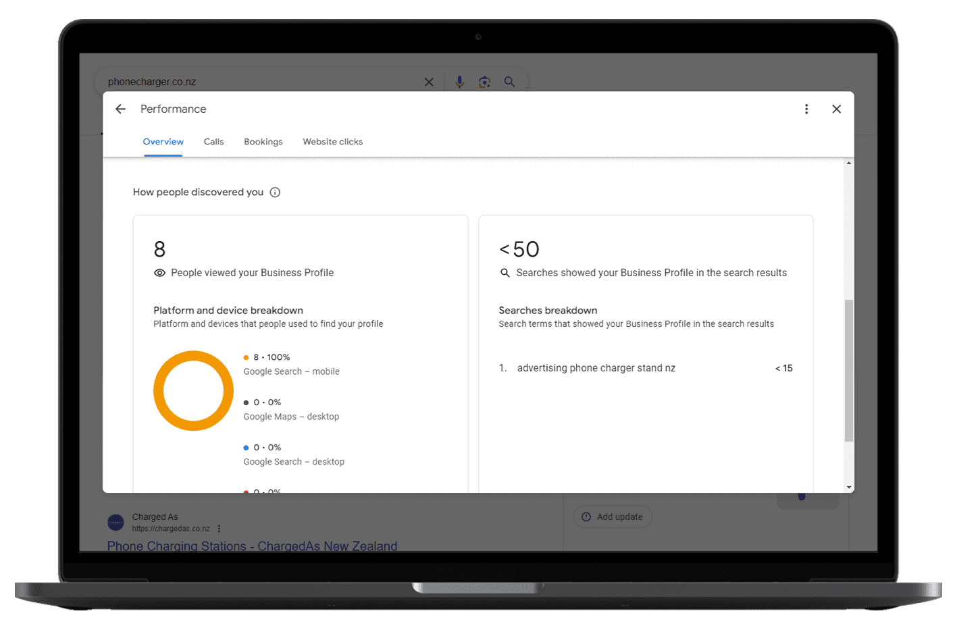
Task: Open Phone Charging Stations - ChargedAs link
Action: pos(252,546)
